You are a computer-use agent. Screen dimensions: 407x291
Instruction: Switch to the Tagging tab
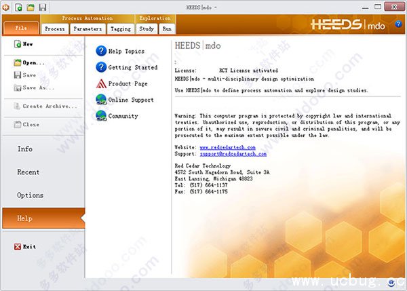pos(121,28)
